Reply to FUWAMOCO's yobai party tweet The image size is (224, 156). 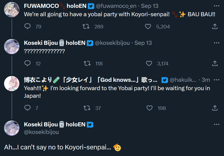[27, 26]
